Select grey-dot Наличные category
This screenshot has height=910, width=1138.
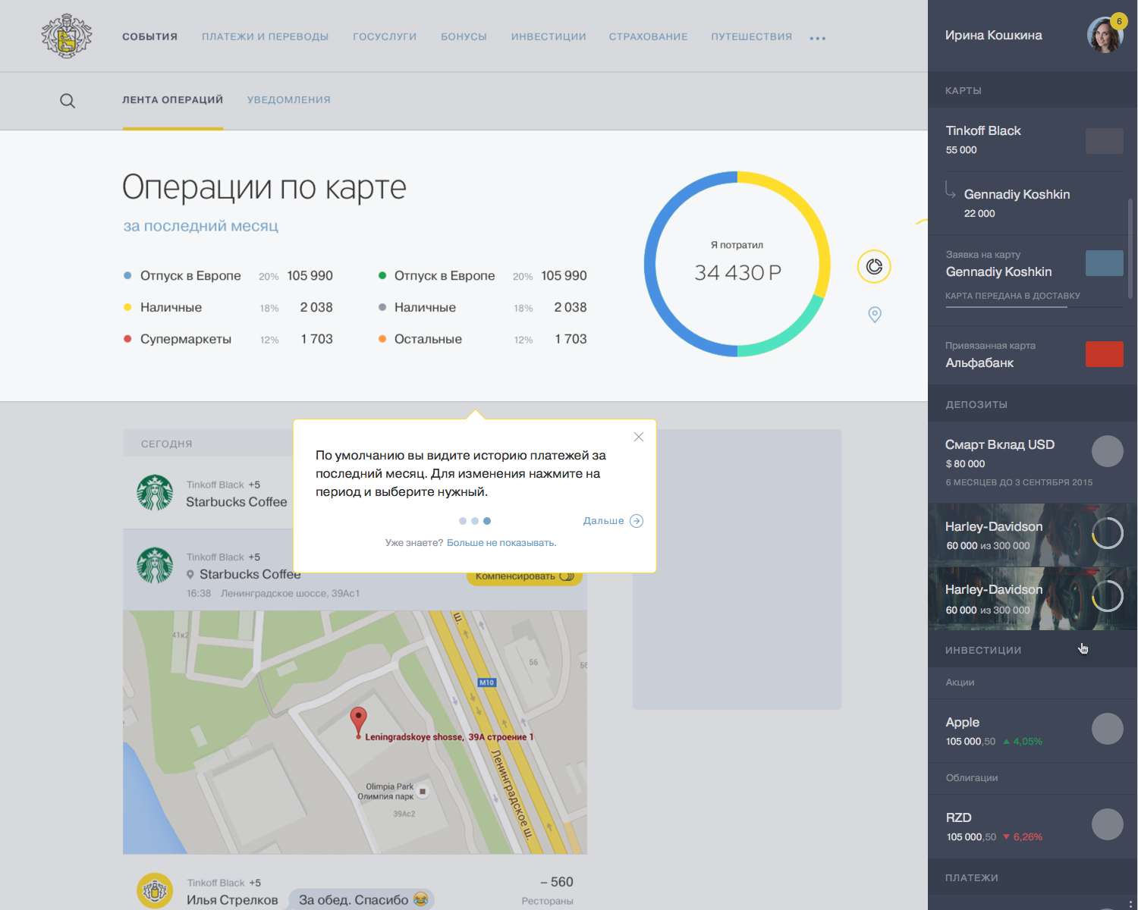pyautogui.click(x=483, y=308)
